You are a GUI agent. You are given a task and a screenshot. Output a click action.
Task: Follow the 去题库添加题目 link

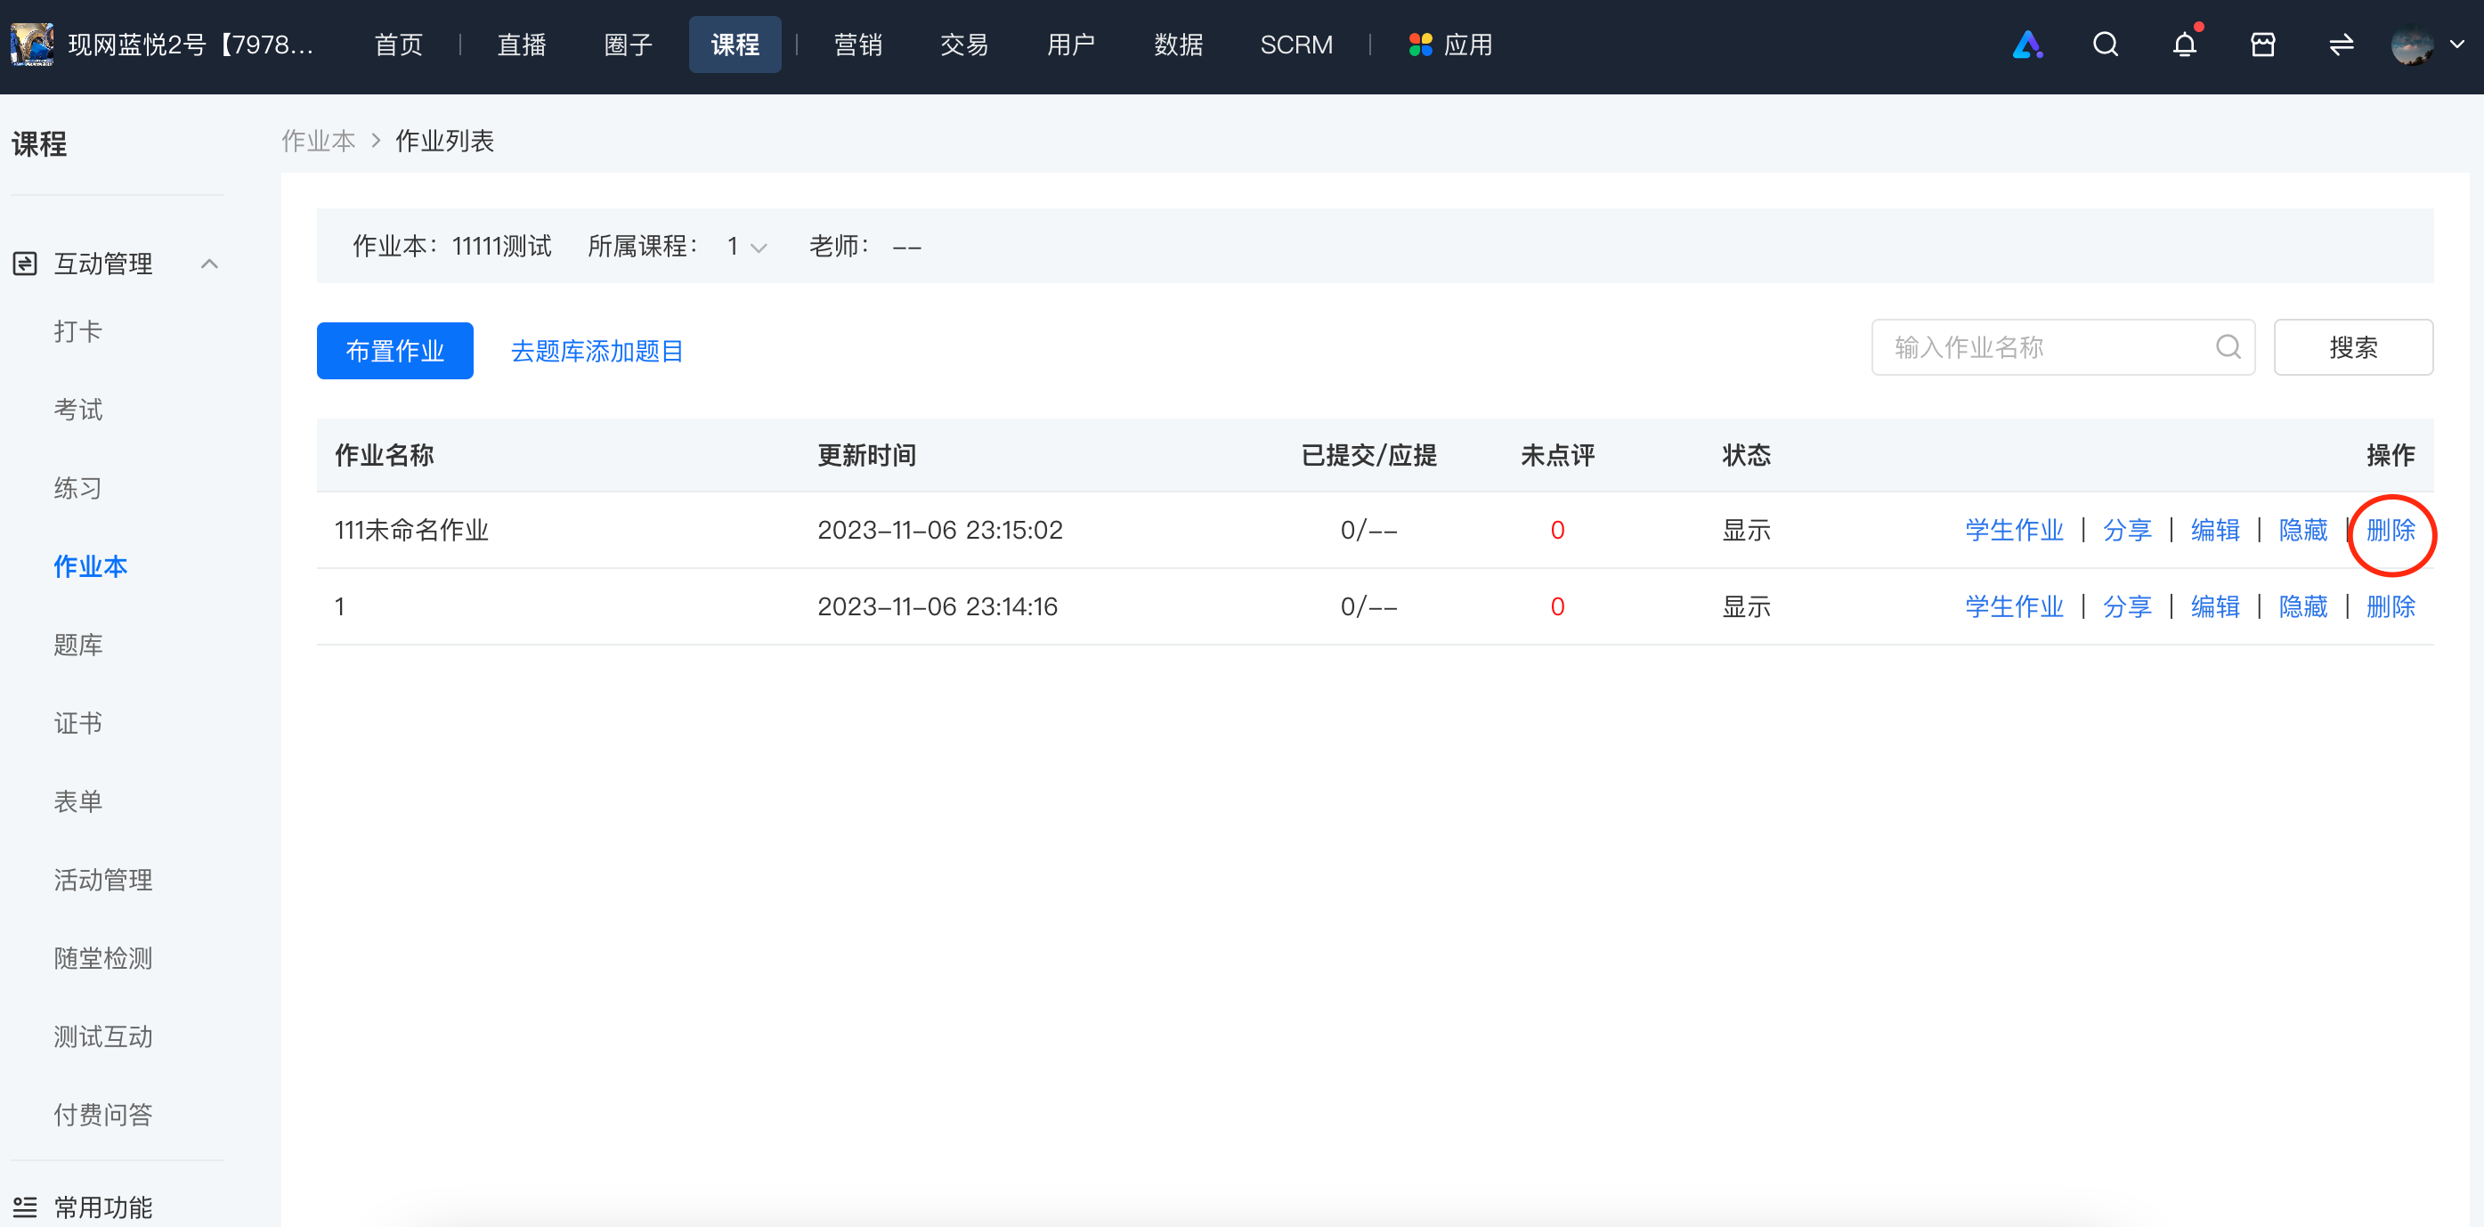click(x=597, y=351)
